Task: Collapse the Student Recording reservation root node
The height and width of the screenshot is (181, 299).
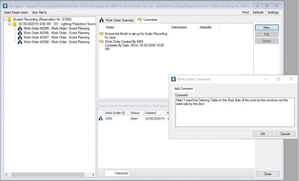Action: click(x=5, y=20)
